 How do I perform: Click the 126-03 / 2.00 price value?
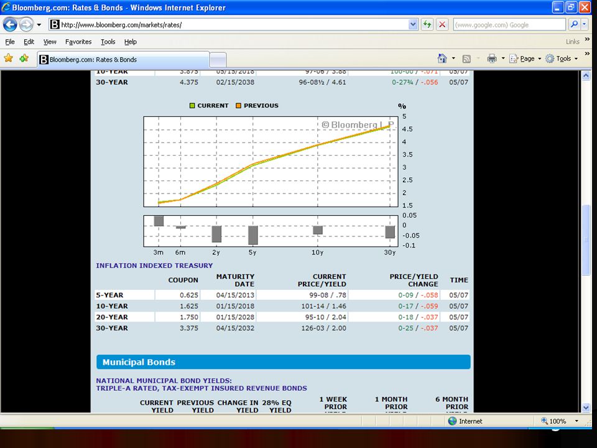(x=323, y=328)
